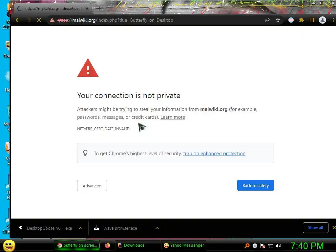
Task: Expand the DesktopGoose download options chevron
Action: click(81, 228)
